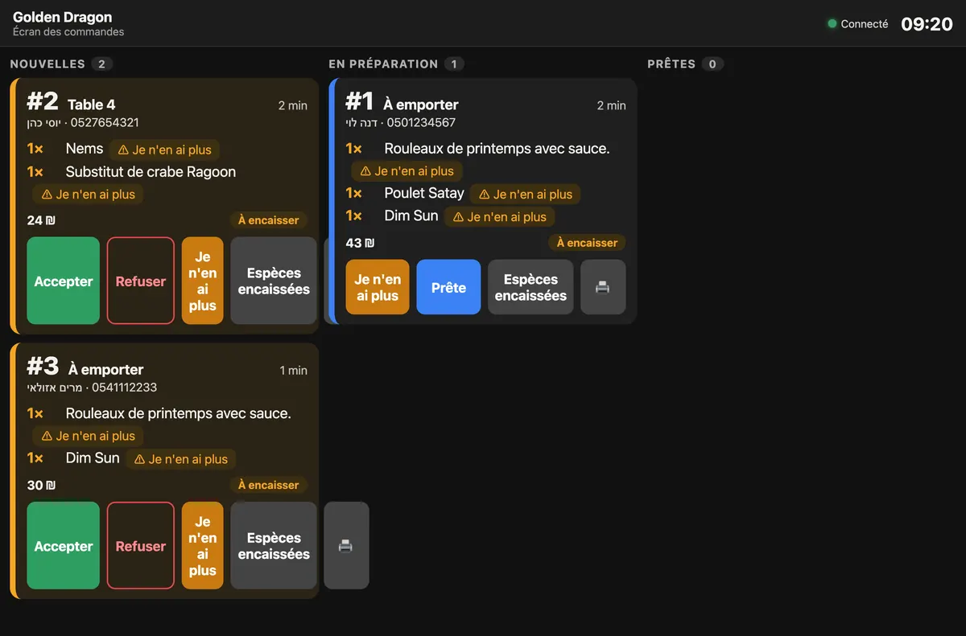Click order #1's orange Je n'en ai plus button
966x636 pixels.
378,287
